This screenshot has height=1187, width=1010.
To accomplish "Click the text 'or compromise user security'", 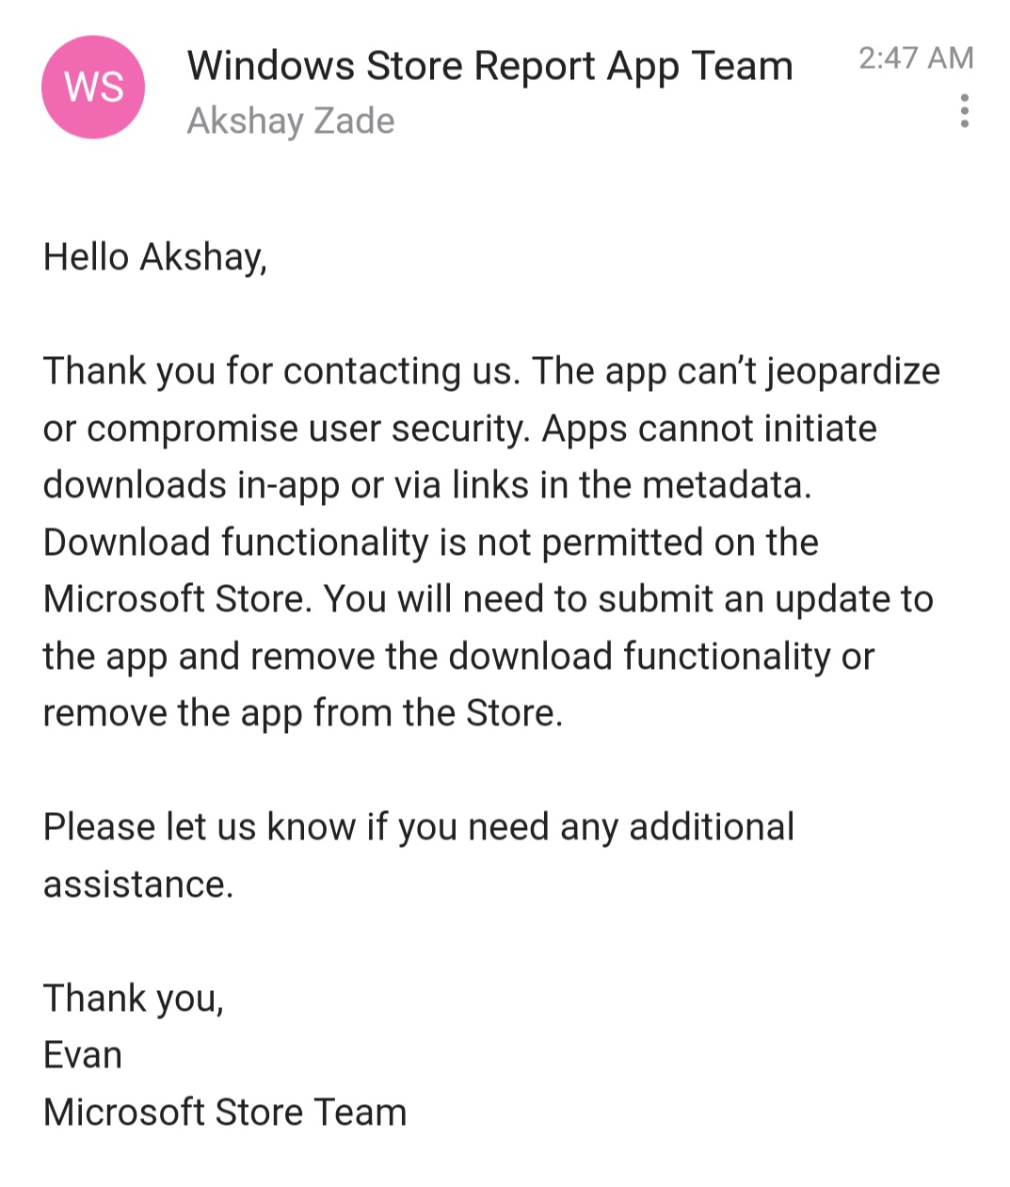I will pyautogui.click(x=287, y=429).
